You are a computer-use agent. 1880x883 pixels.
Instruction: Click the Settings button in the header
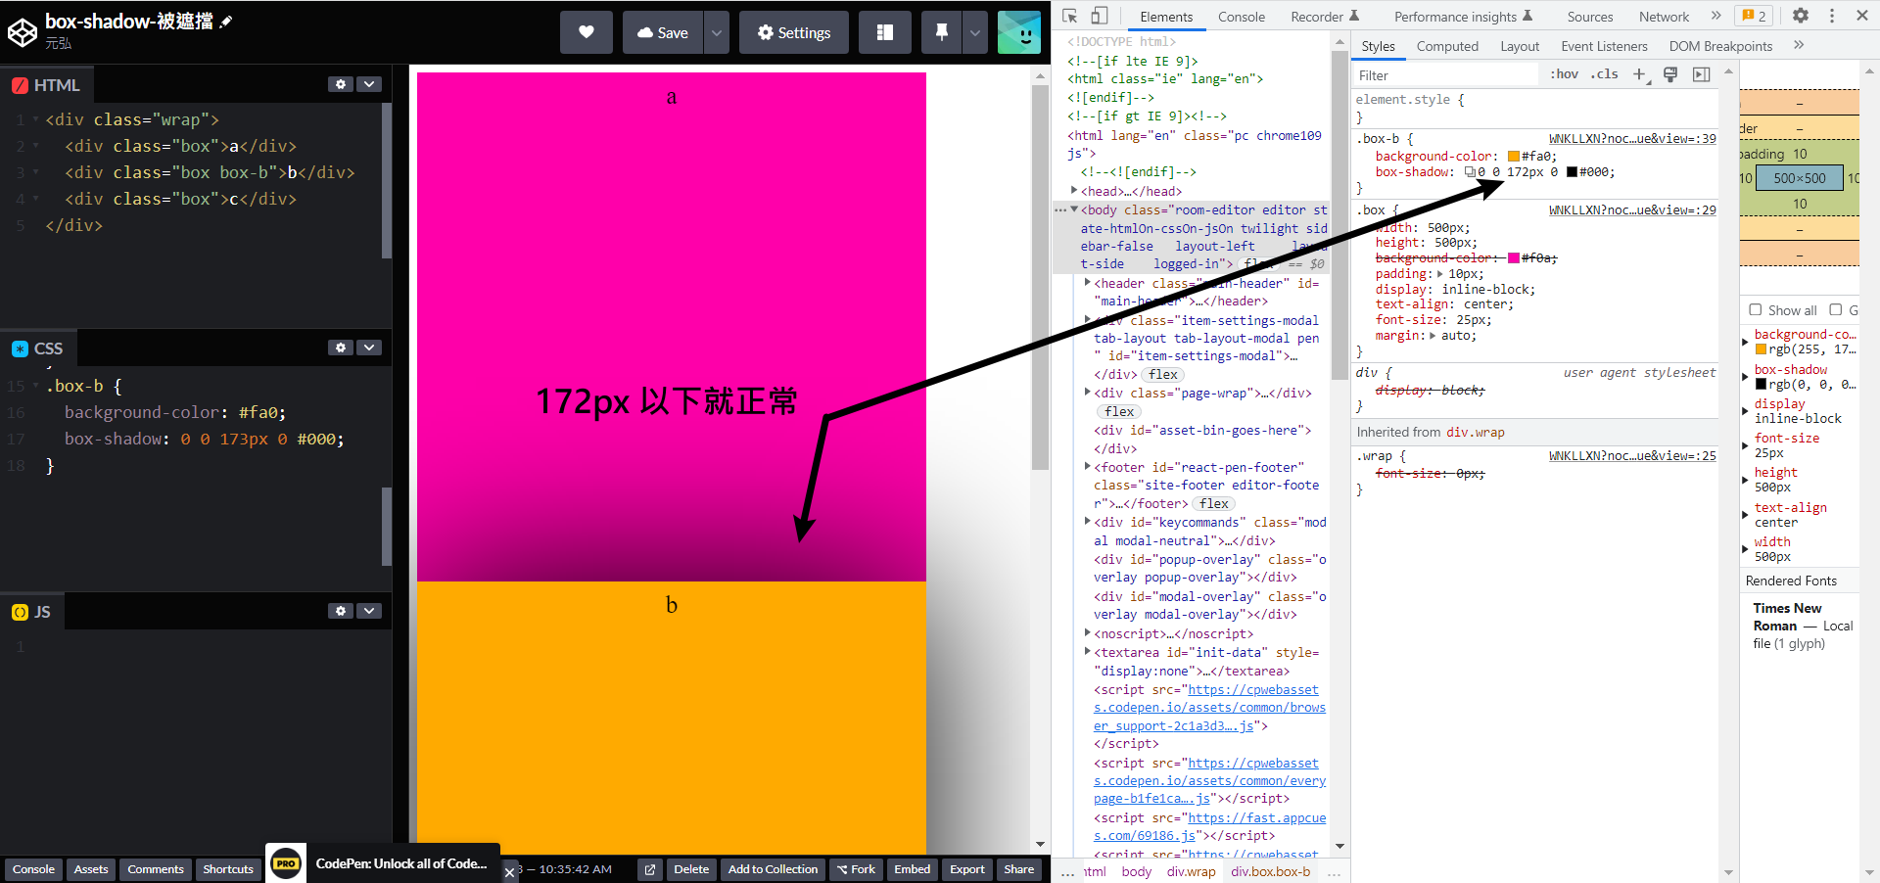tap(793, 32)
